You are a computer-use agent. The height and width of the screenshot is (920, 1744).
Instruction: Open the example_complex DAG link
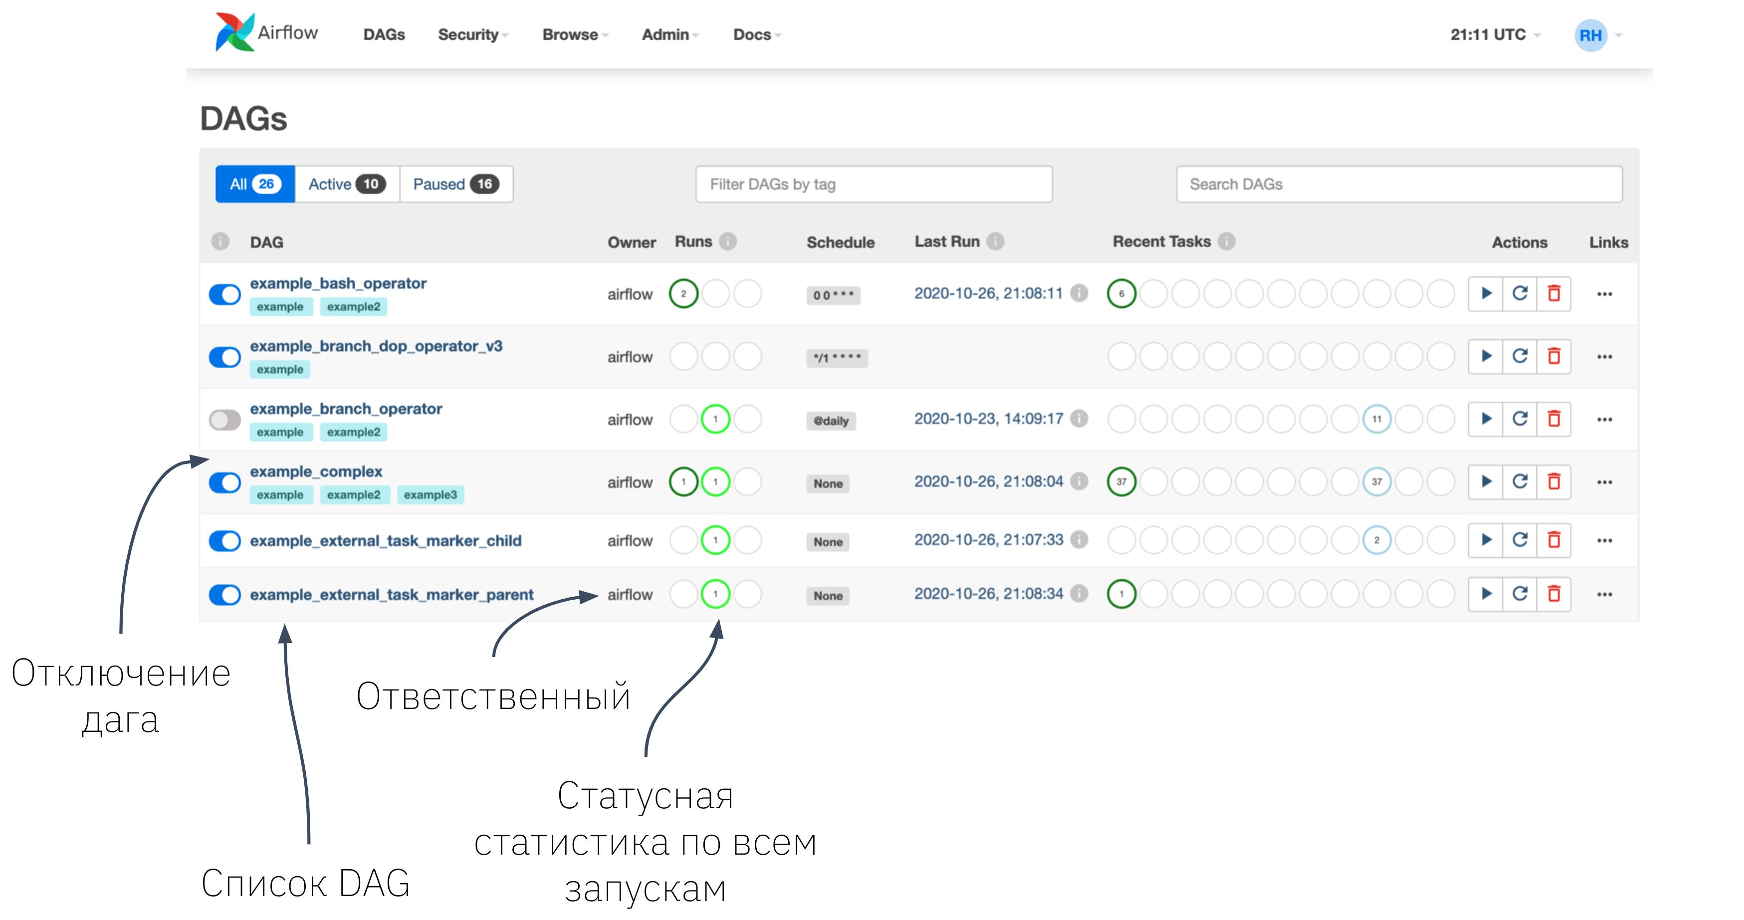click(x=316, y=471)
